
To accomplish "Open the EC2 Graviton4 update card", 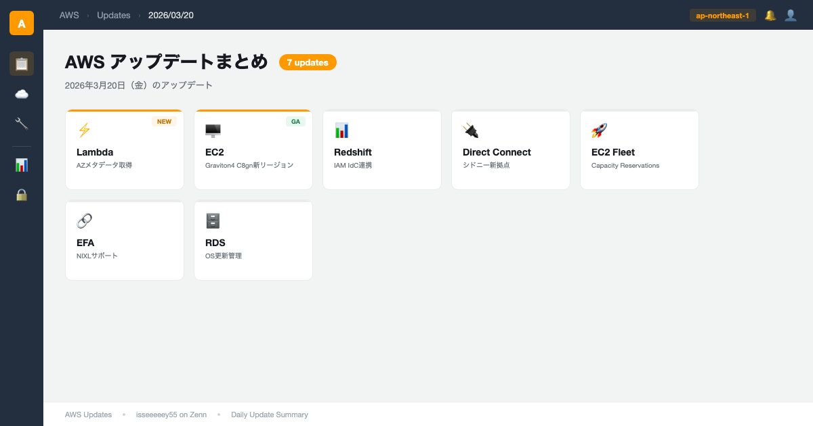I will point(253,150).
